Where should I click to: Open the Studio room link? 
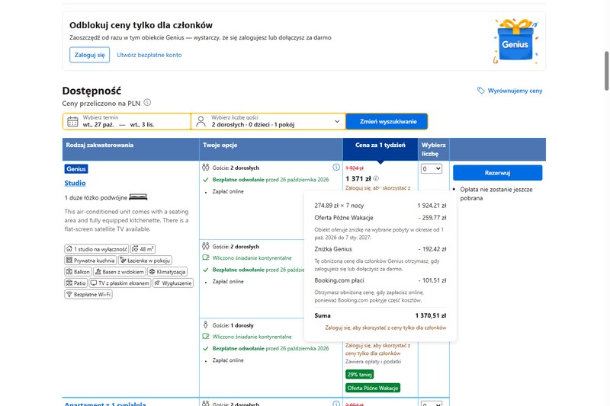(75, 183)
